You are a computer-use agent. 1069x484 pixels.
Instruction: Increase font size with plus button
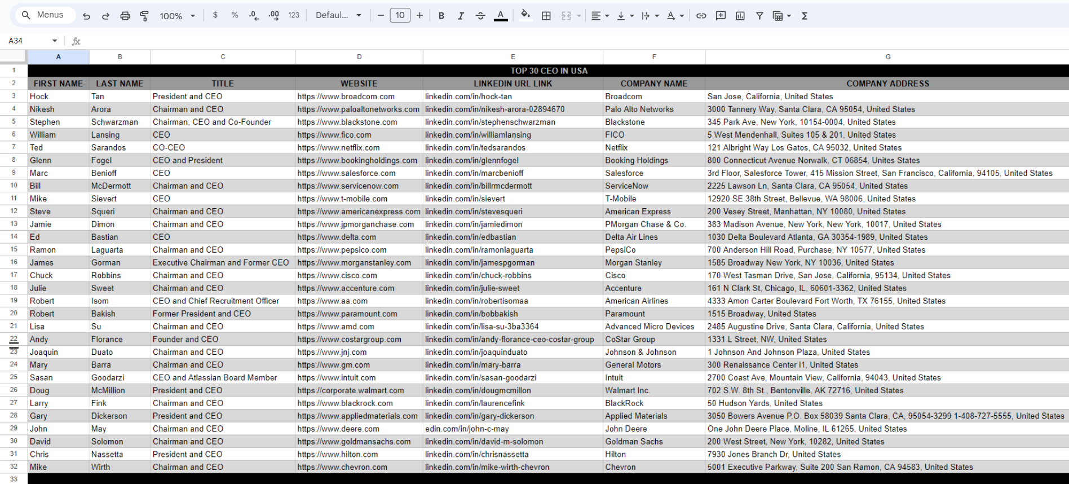coord(419,15)
